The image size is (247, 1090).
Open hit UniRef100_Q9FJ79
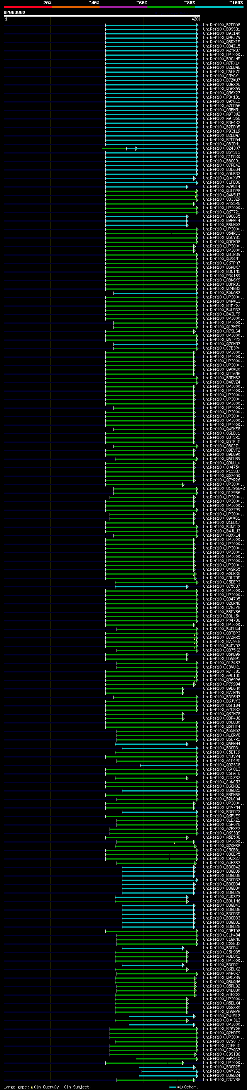(221, 38)
